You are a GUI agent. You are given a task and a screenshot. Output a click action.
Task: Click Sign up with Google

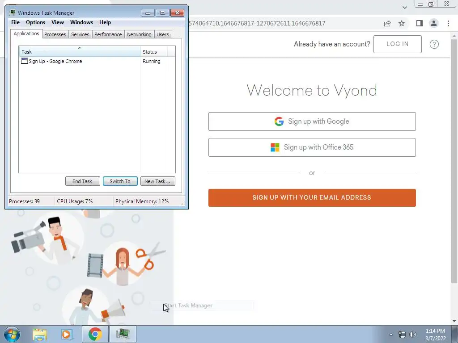[x=312, y=121]
